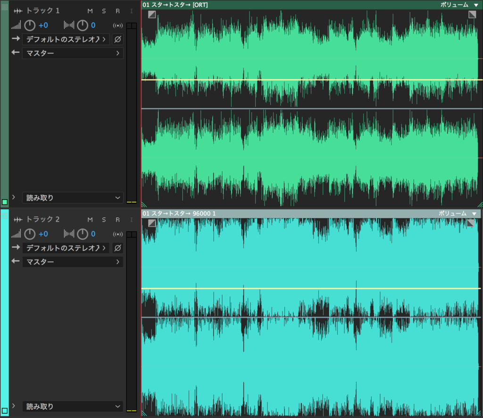This screenshot has height=418, width=483.
Task: Expand Track 2 automation lanes chevron
Action: point(14,406)
